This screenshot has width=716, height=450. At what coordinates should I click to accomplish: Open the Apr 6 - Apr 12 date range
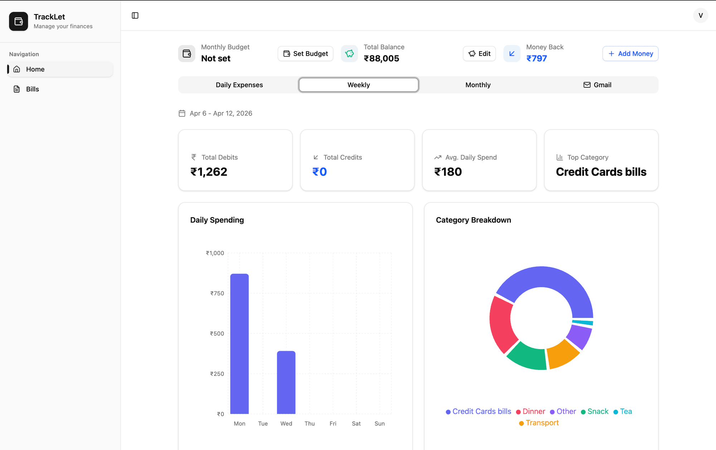point(221,113)
